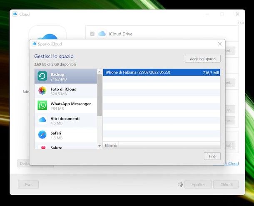Select the 'Foto di iCloud' list entry
The width and height of the screenshot is (254, 206).
66,91
